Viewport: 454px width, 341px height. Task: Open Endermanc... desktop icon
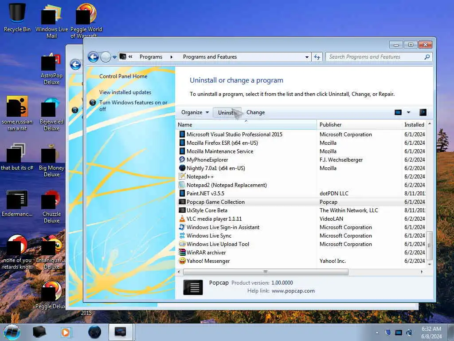(x=17, y=203)
